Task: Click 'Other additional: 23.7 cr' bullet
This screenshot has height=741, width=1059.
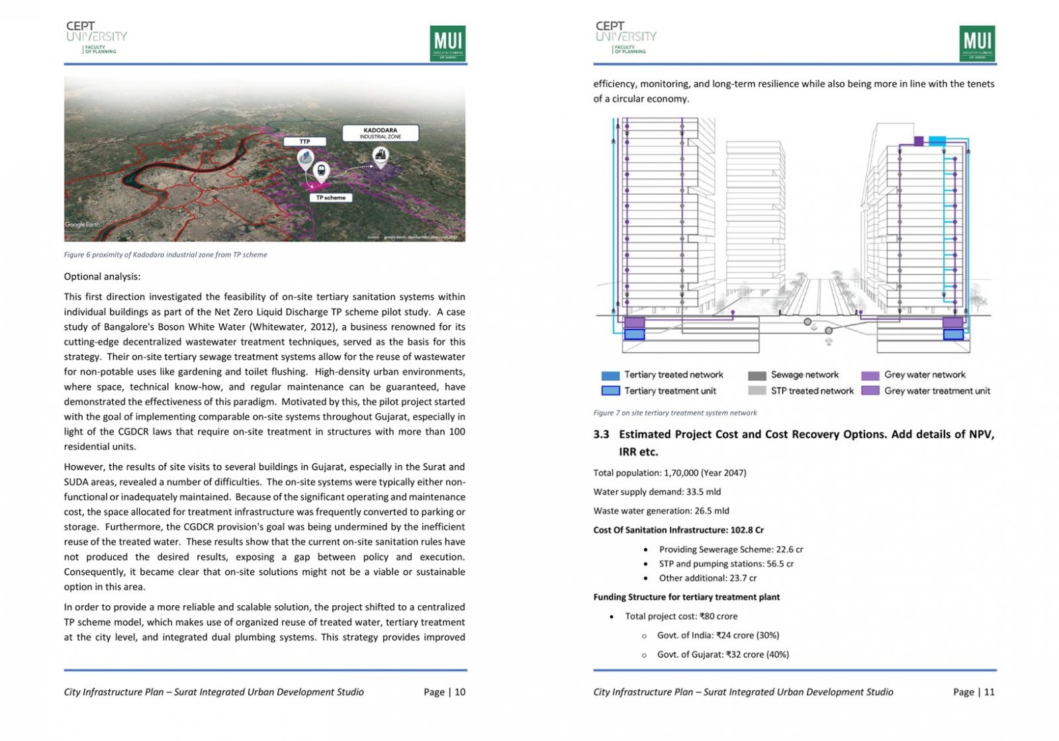Action: [708, 578]
